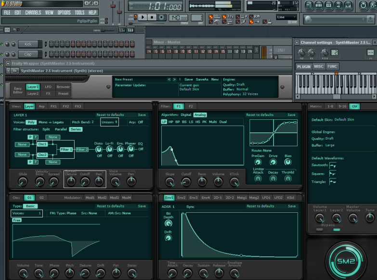Choose Parallel filter structure

(61, 129)
